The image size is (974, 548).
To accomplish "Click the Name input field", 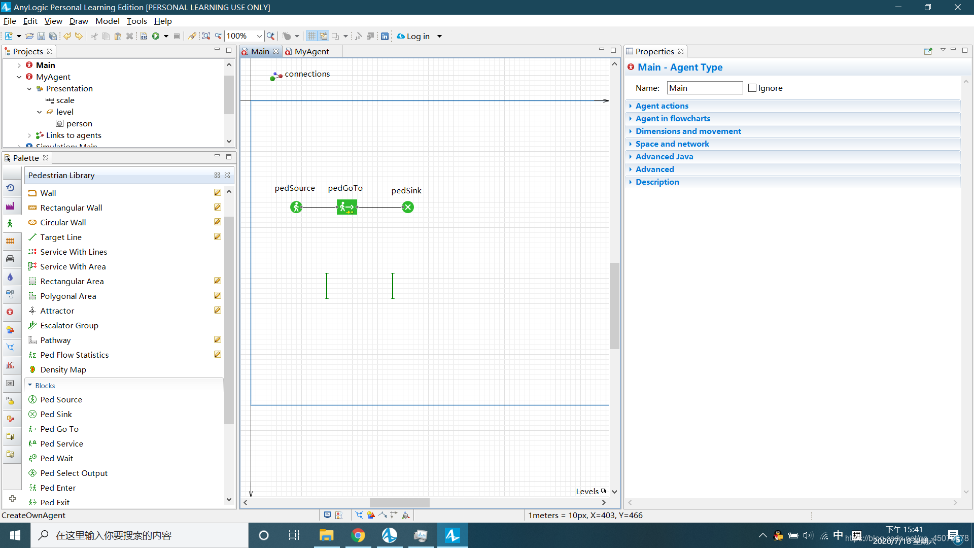I will 704,88.
